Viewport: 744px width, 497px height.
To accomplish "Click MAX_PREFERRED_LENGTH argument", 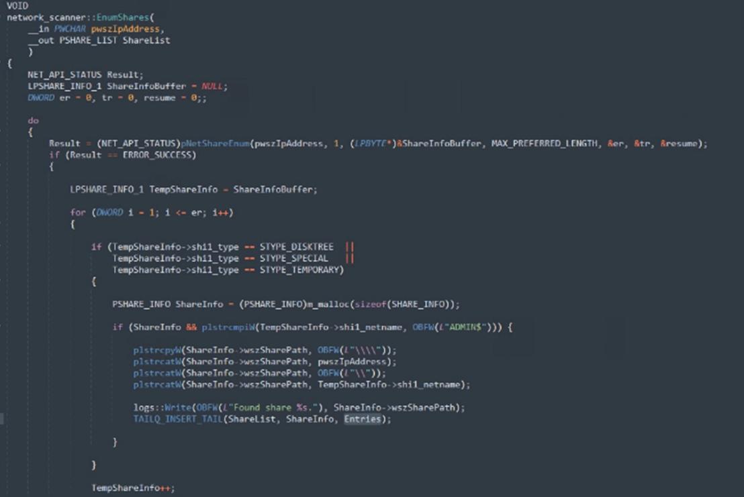I will [545, 144].
